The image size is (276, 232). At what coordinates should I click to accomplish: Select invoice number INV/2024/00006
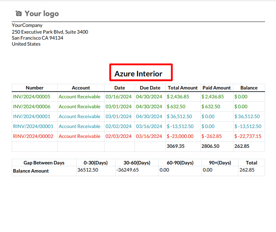(32, 106)
